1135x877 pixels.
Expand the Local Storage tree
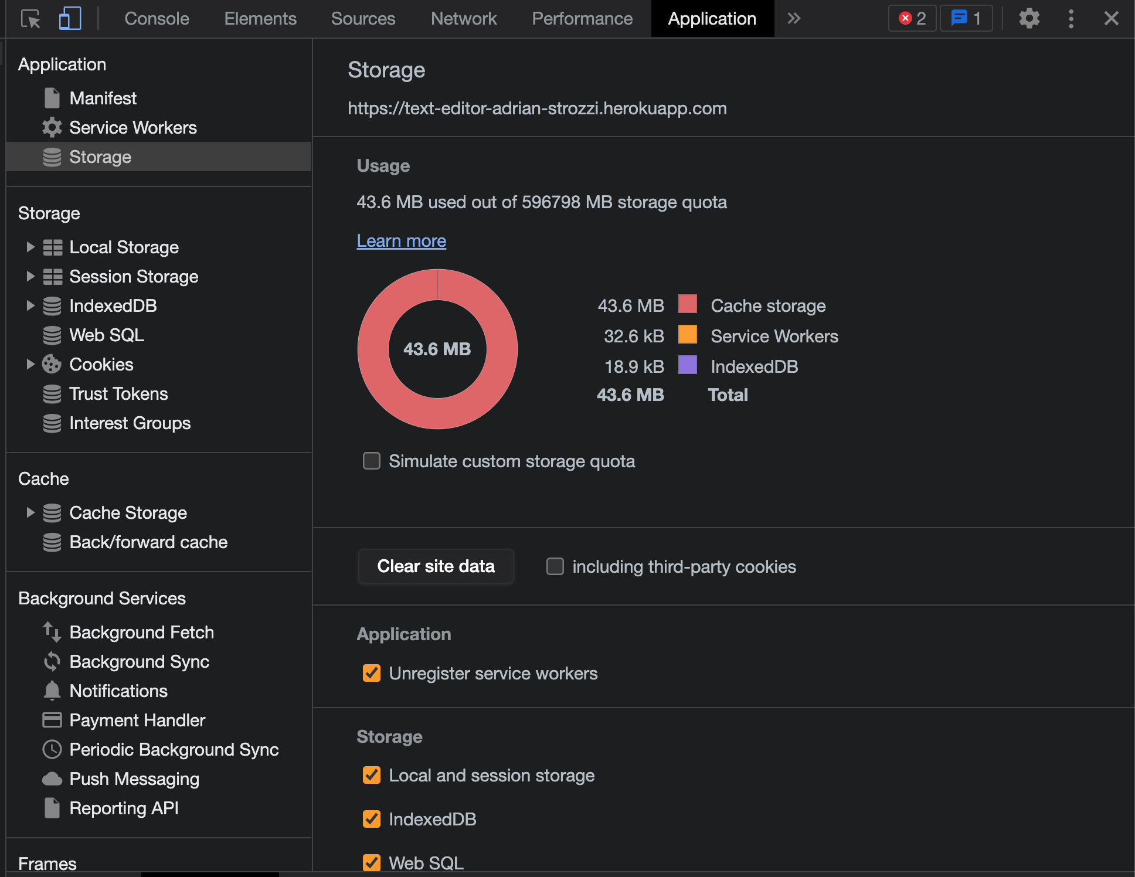point(30,247)
